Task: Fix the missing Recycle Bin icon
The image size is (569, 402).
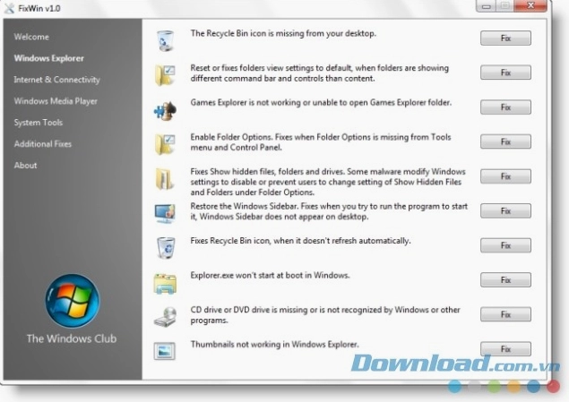Action: click(x=505, y=38)
